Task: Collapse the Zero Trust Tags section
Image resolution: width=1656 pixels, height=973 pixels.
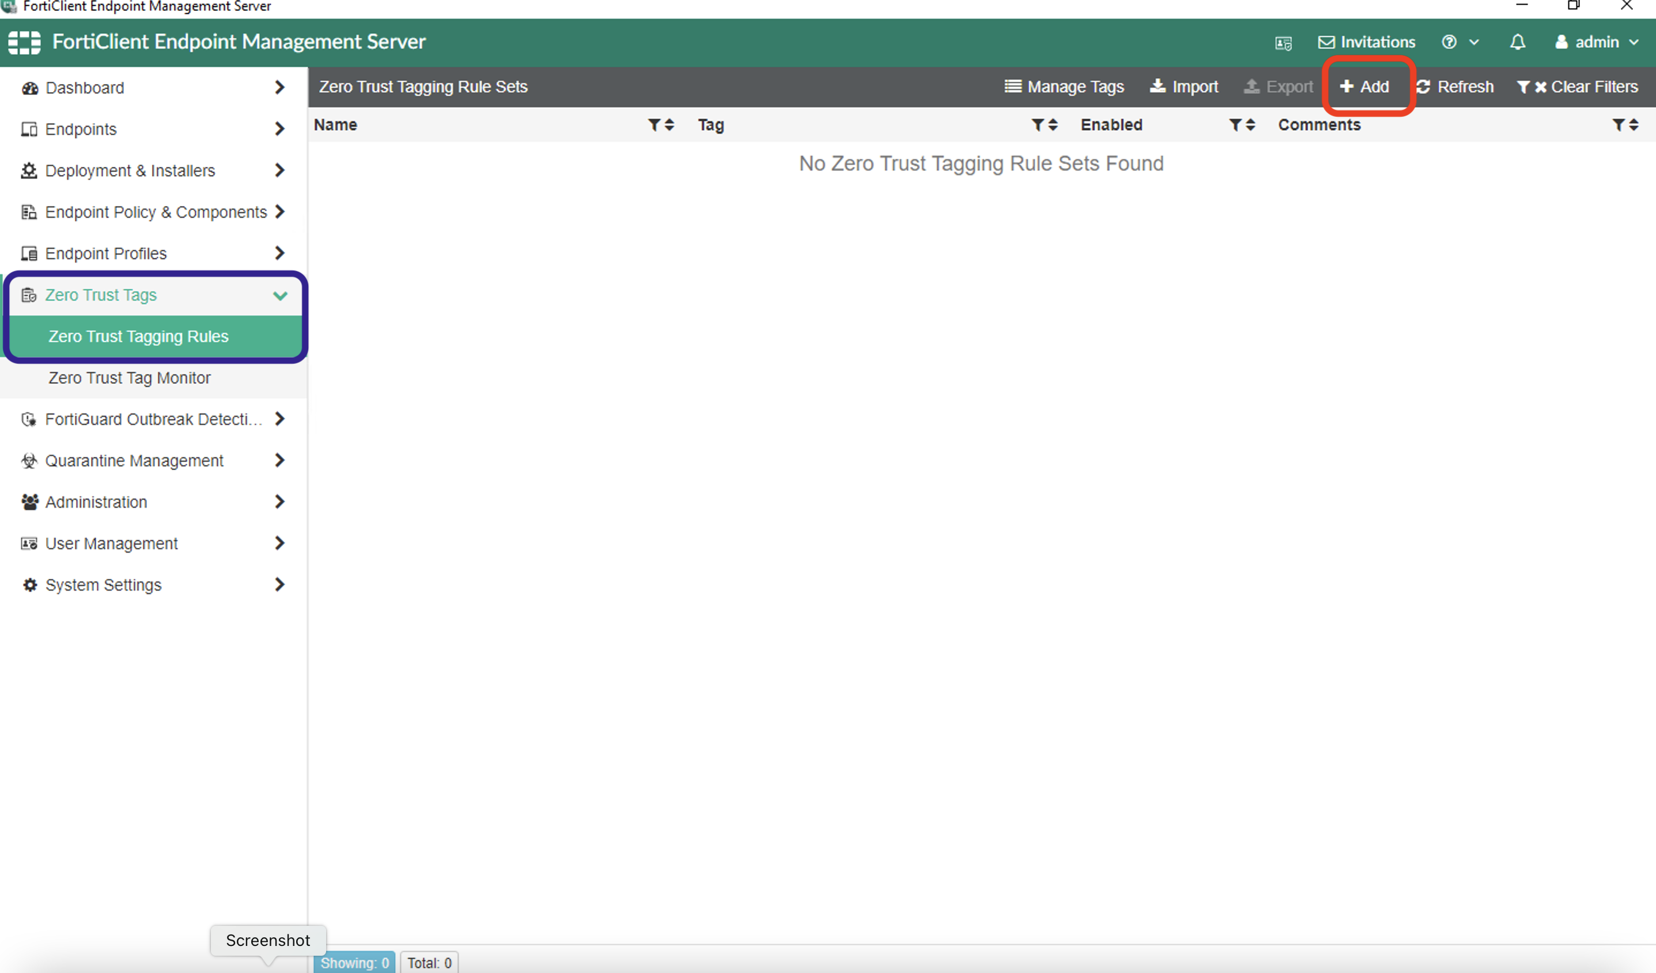Action: pos(280,295)
